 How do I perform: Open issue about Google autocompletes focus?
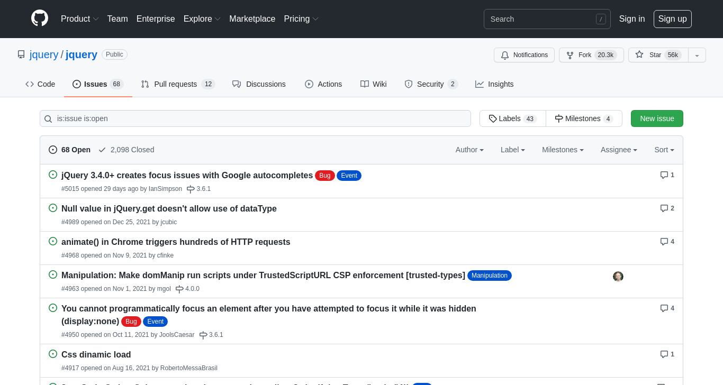click(187, 175)
